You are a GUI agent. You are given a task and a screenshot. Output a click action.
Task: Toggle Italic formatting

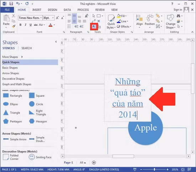[26, 25]
